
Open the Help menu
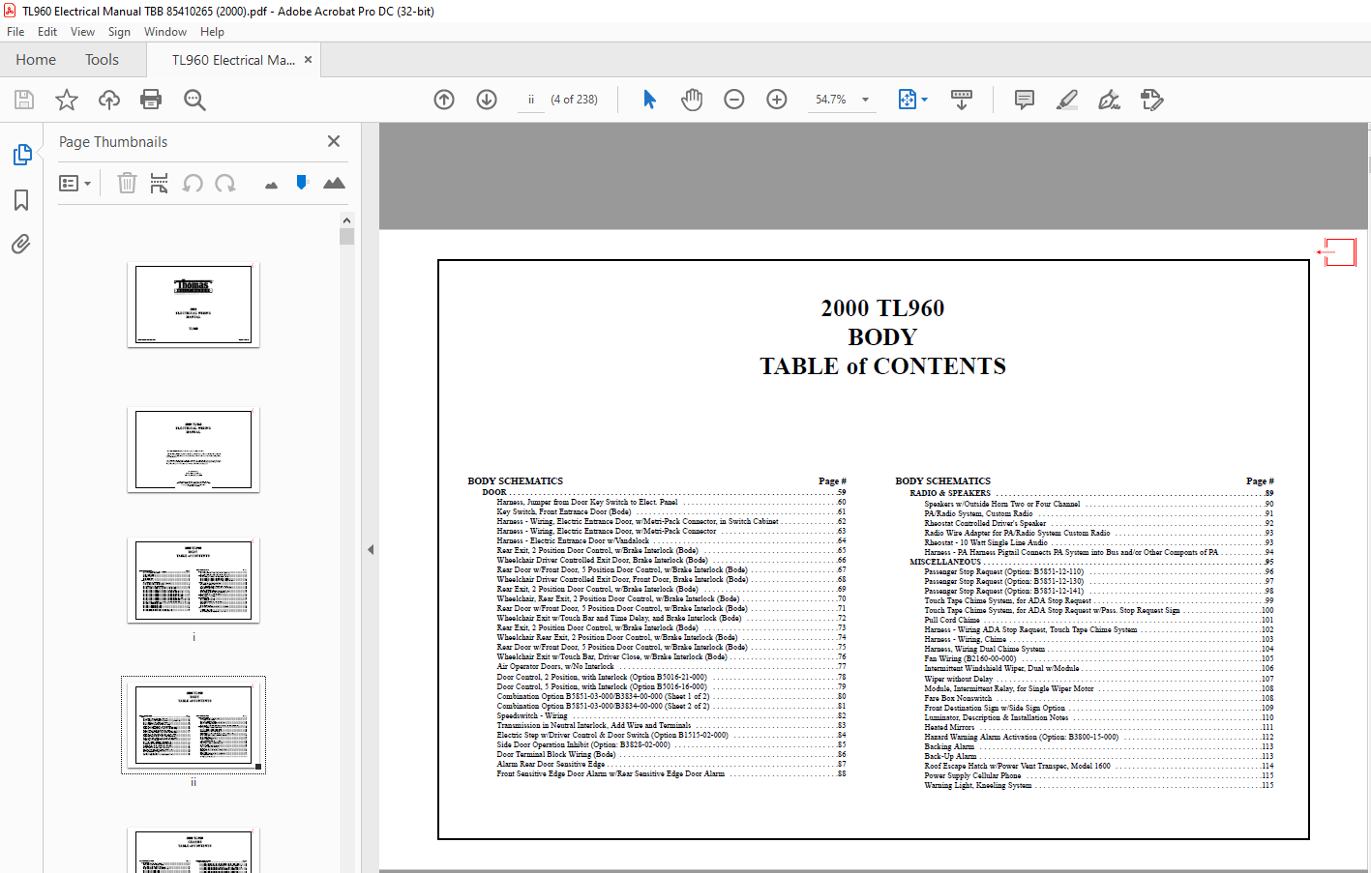[212, 32]
